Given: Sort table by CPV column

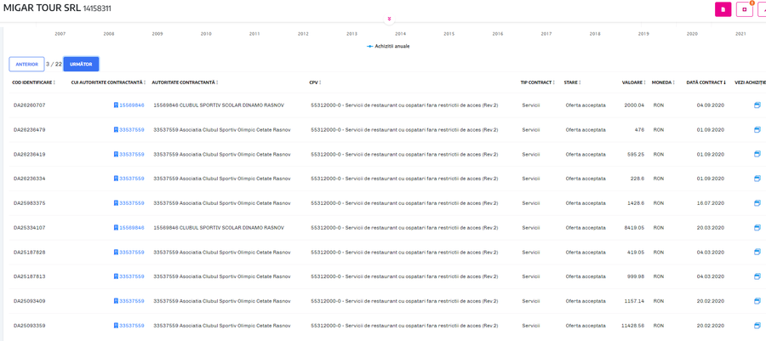Looking at the screenshot, I should (315, 82).
